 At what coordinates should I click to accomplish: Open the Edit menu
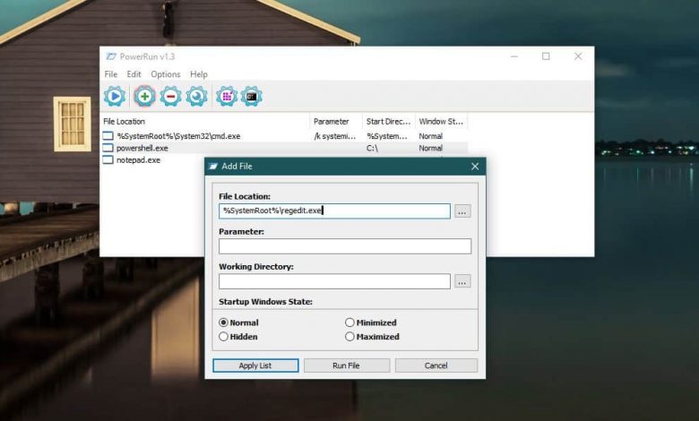click(134, 74)
